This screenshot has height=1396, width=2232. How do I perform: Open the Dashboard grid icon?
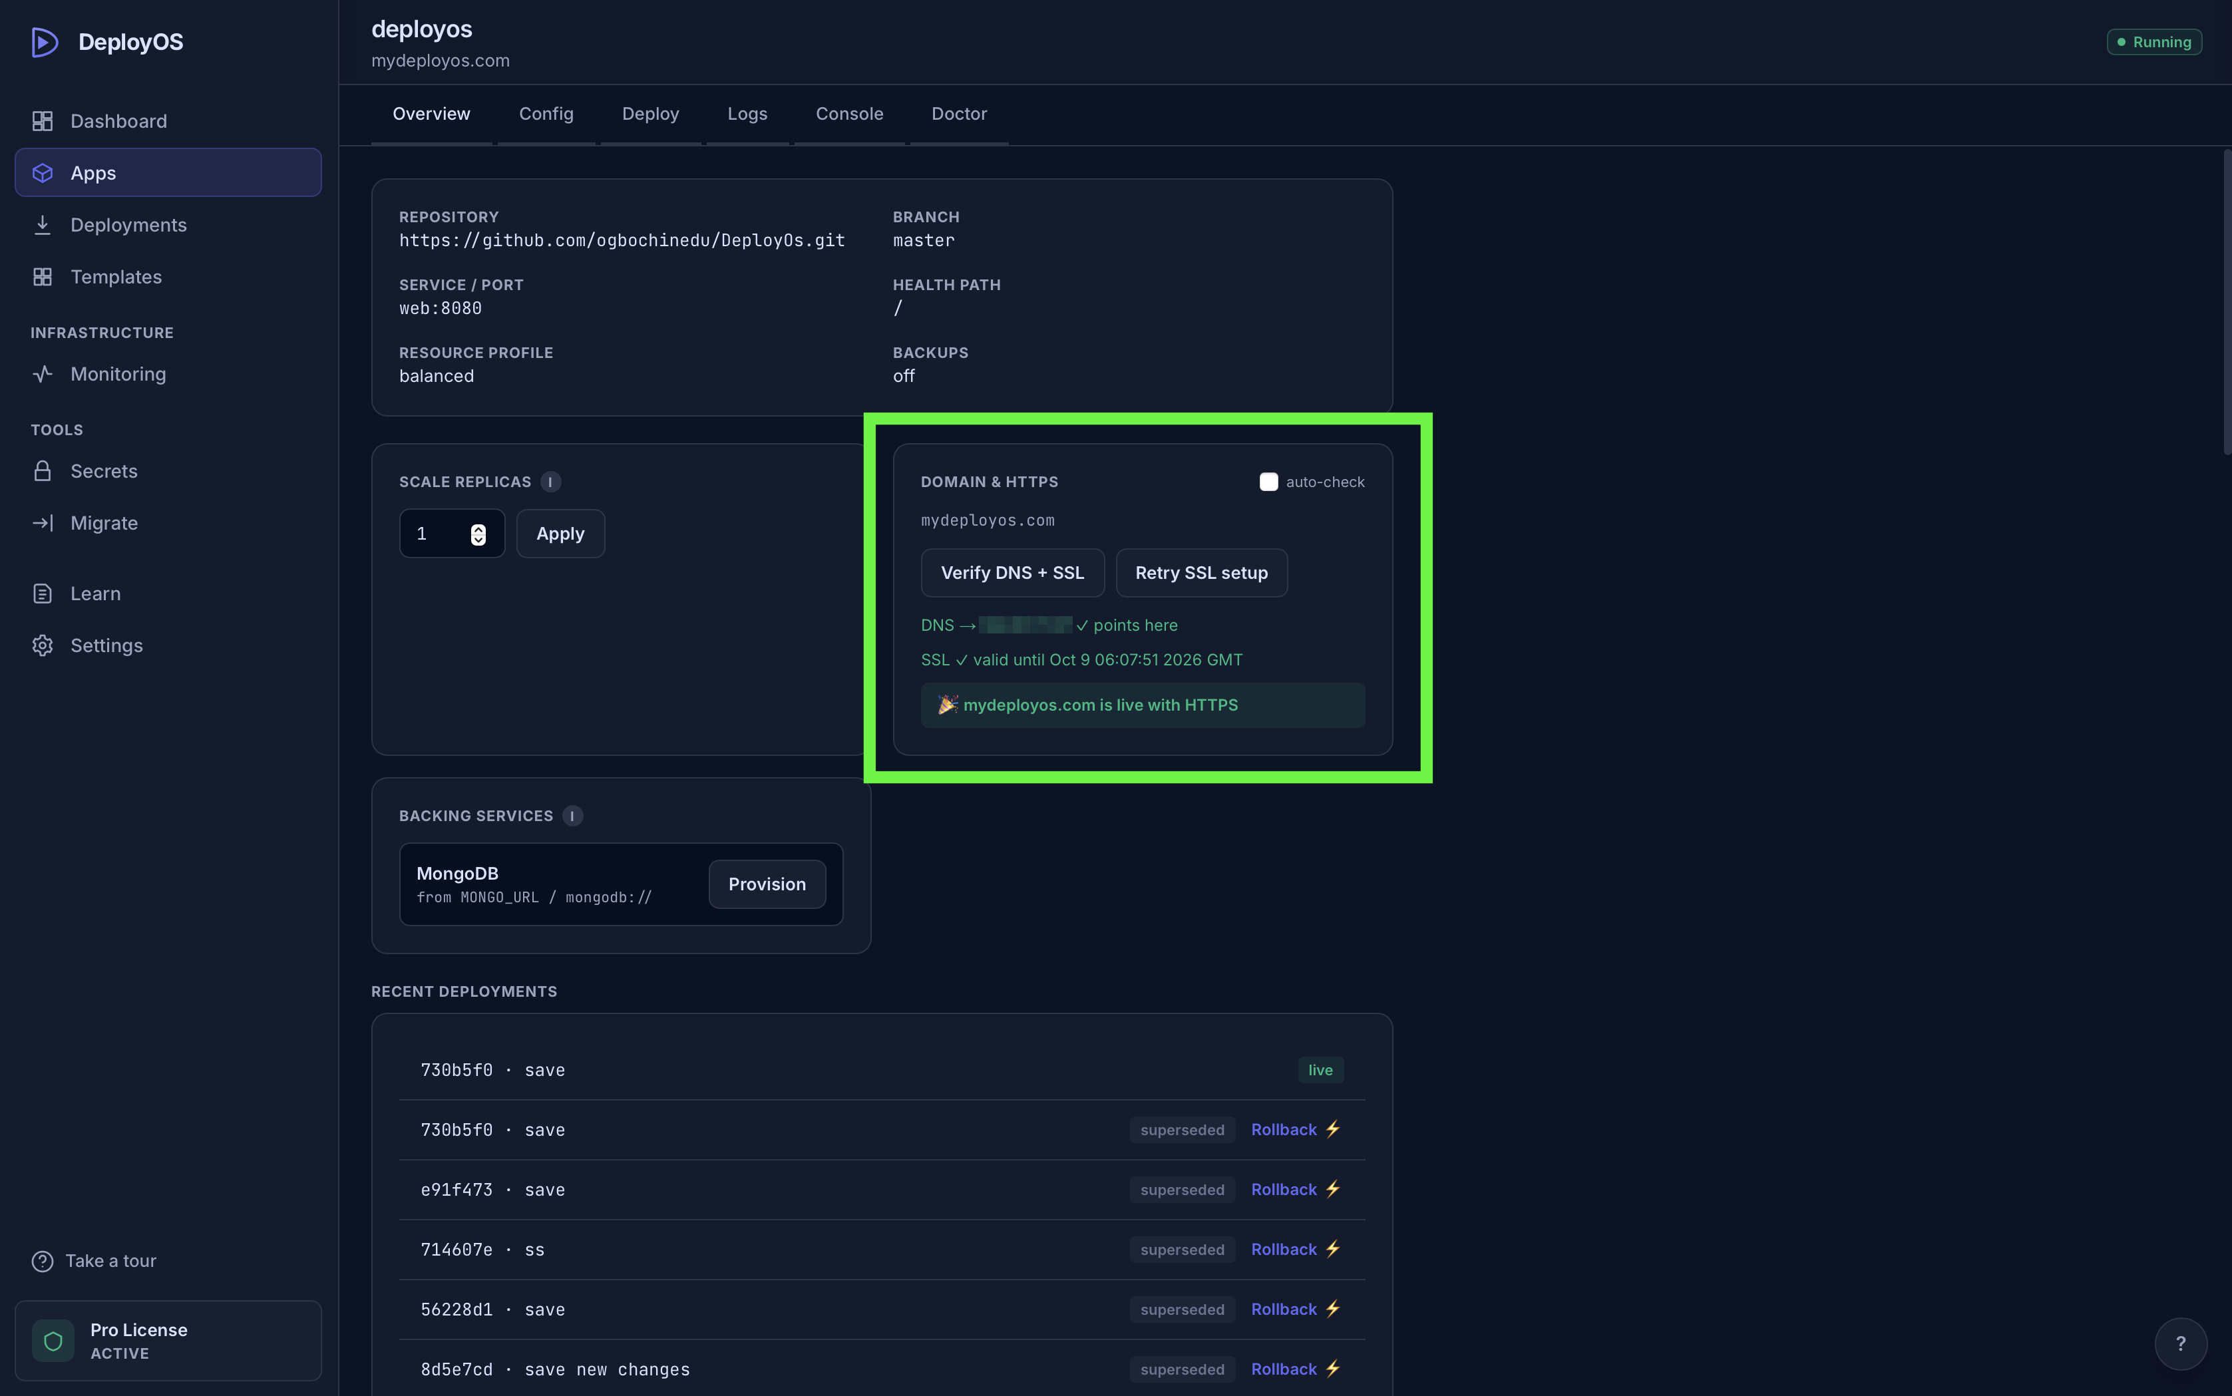click(x=43, y=121)
